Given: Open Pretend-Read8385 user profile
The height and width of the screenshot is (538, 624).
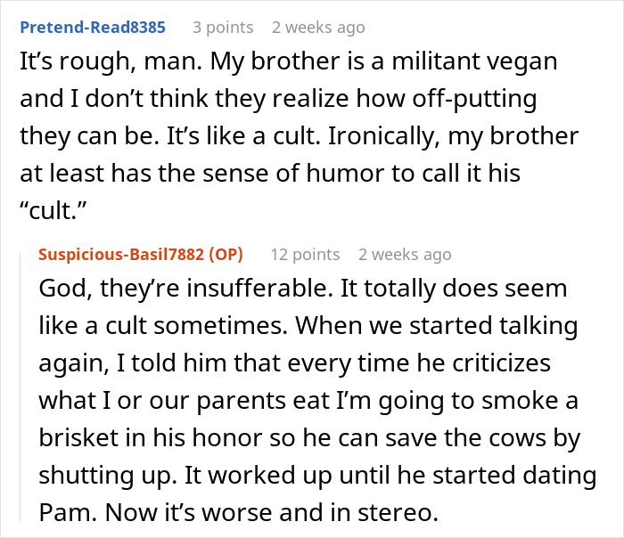Looking at the screenshot, I should (92, 27).
